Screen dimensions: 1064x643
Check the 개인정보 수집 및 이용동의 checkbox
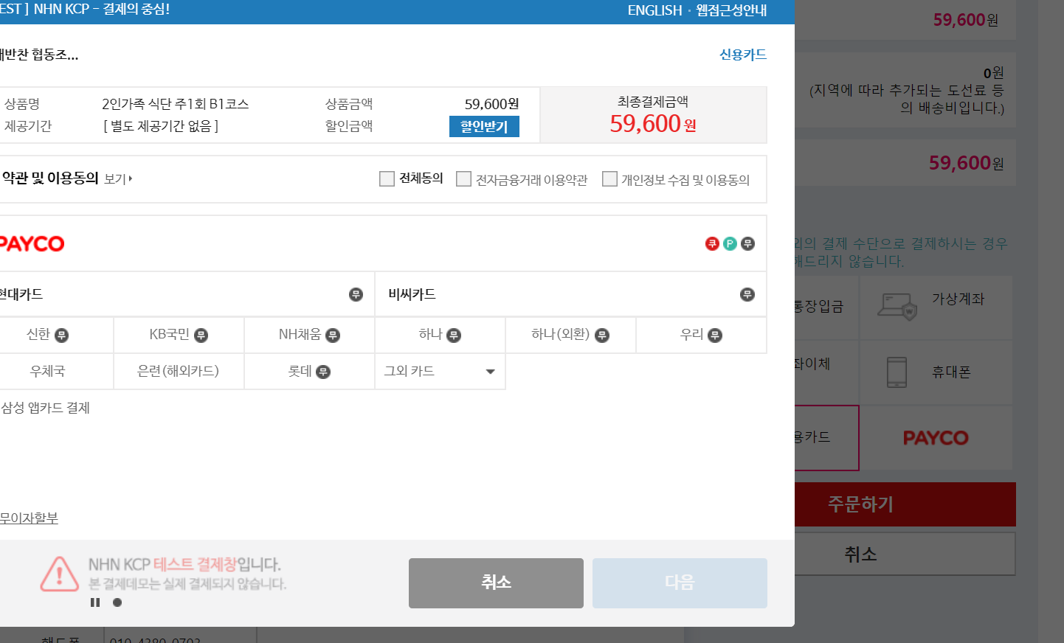(609, 178)
